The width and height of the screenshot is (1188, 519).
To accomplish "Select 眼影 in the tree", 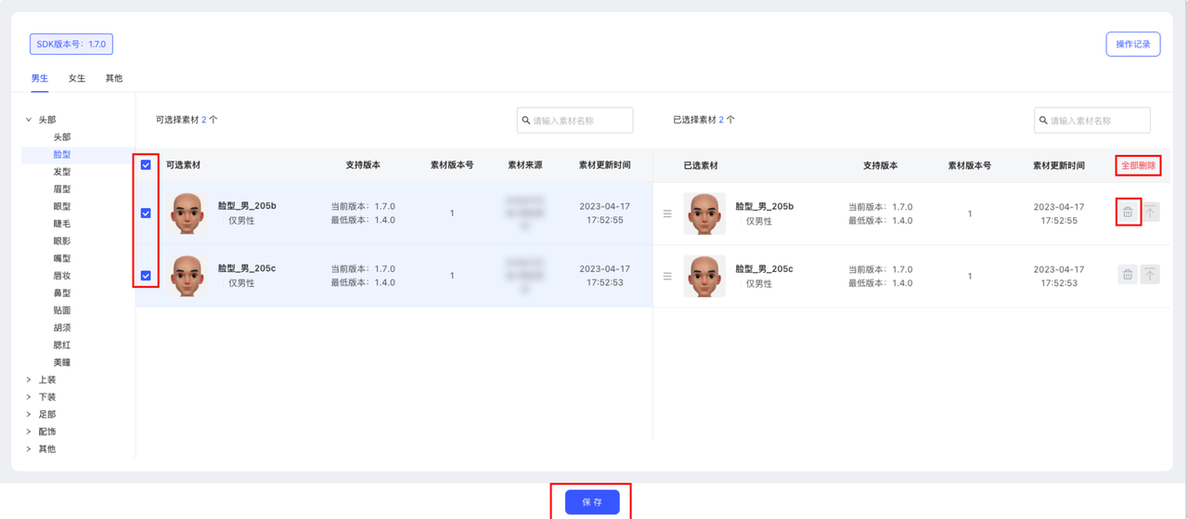I will click(62, 241).
